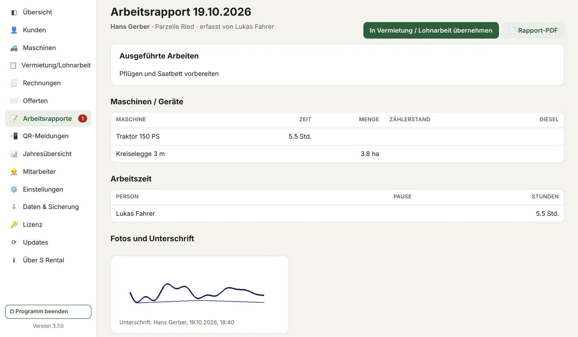Click the red badge on Arbeitsrapporte
The height and width of the screenshot is (337, 578).
coord(83,119)
